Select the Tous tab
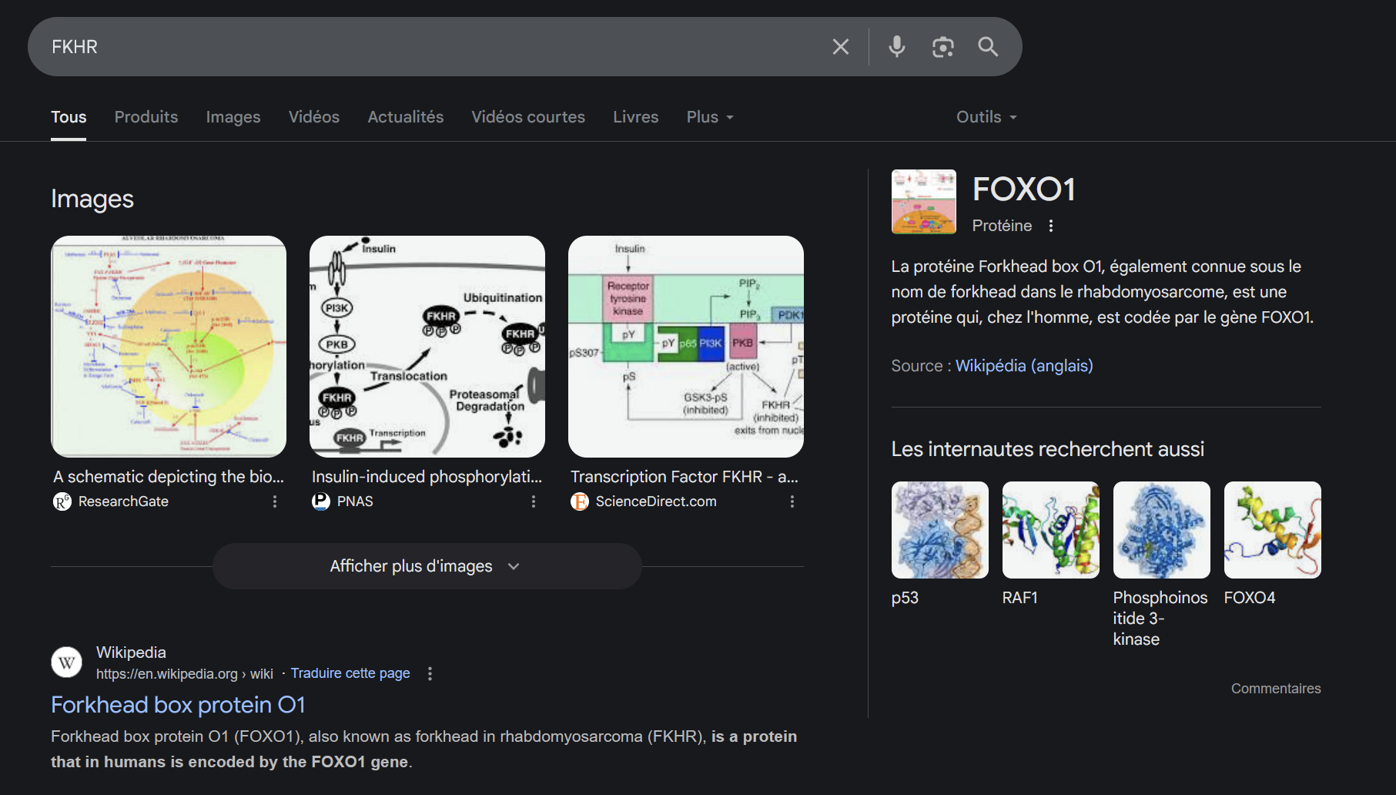 click(x=69, y=117)
